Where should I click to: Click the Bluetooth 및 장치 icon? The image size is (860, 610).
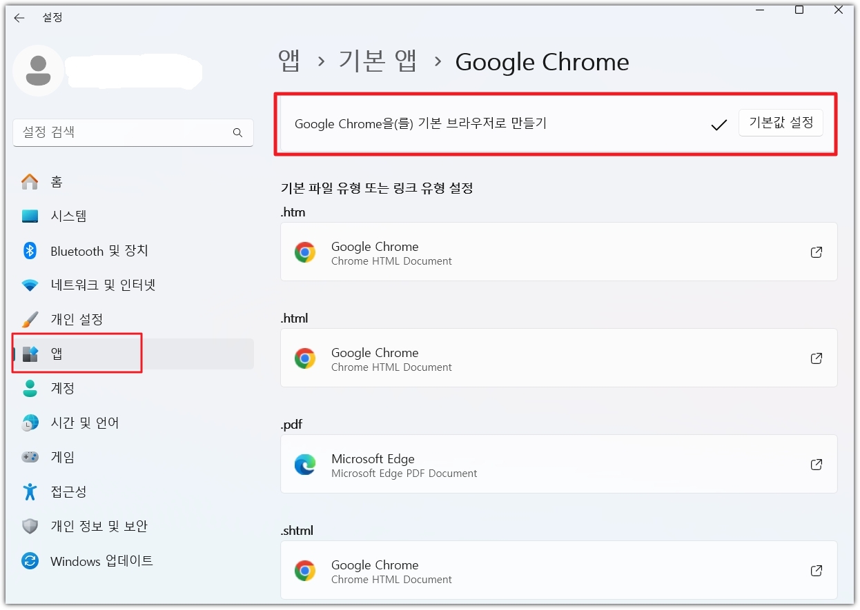coord(30,251)
